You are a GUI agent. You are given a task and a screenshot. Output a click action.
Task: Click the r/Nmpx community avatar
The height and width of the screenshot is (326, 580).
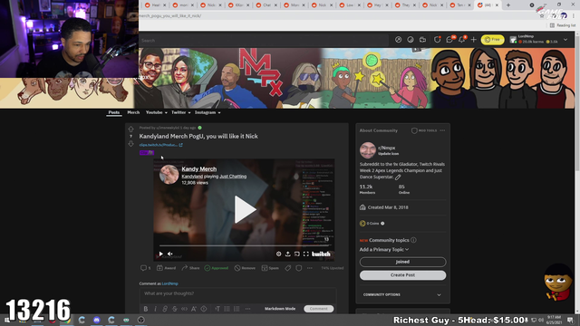coord(368,150)
